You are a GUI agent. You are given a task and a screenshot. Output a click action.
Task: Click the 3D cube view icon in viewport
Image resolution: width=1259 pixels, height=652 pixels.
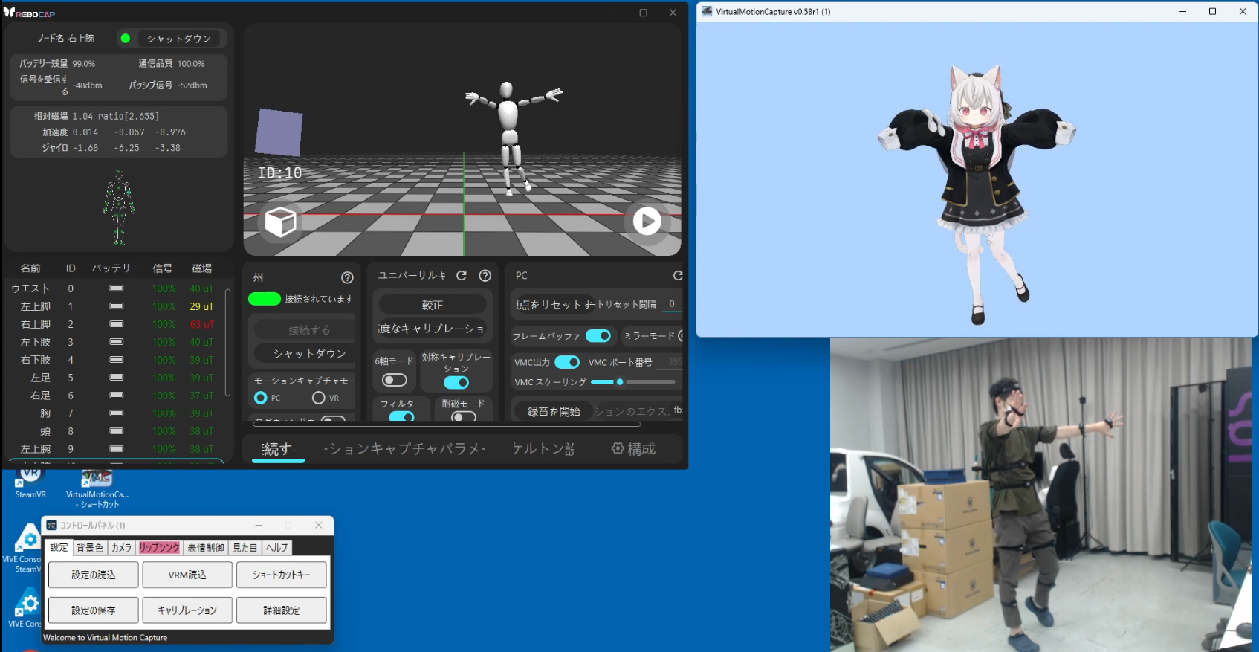click(x=281, y=222)
